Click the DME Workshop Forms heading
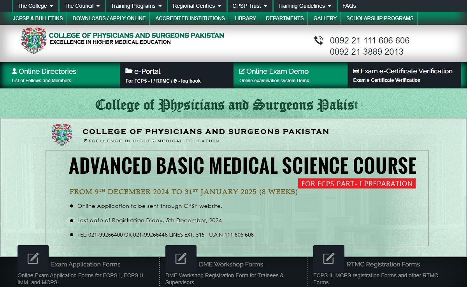The image size is (467, 287). click(231, 265)
